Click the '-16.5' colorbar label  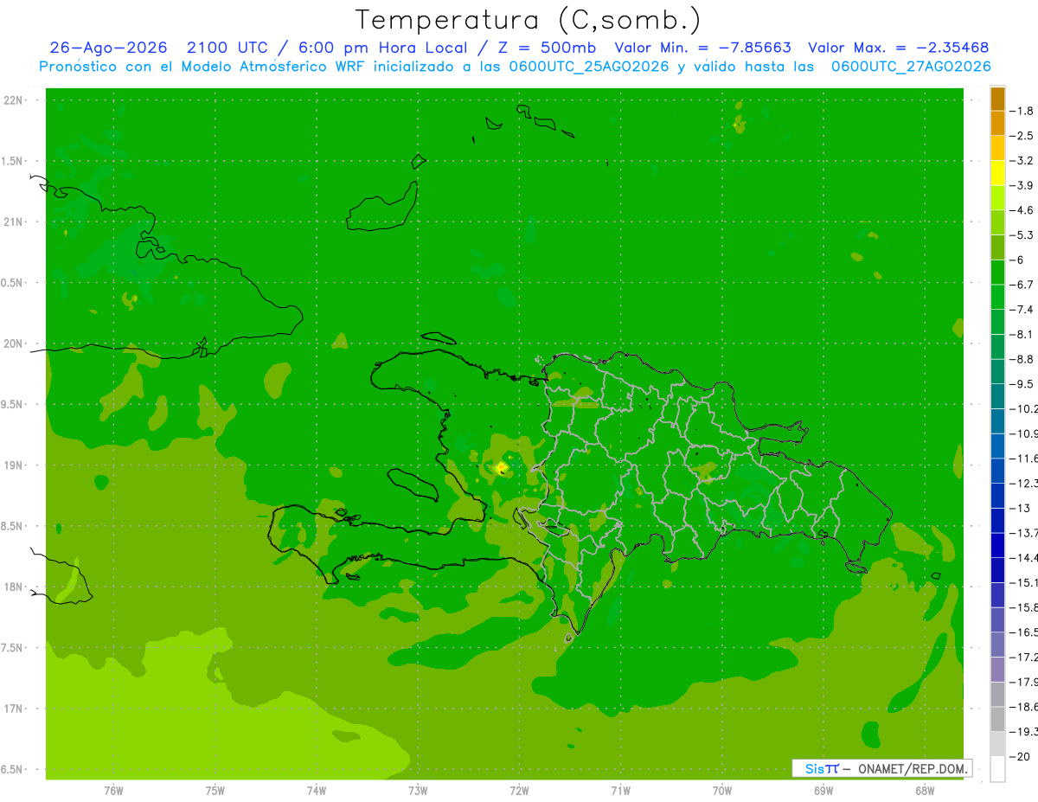[1023, 632]
